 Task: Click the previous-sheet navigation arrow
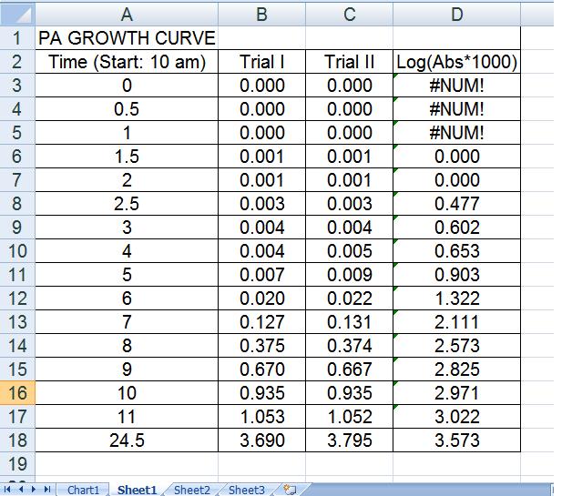click(x=22, y=490)
